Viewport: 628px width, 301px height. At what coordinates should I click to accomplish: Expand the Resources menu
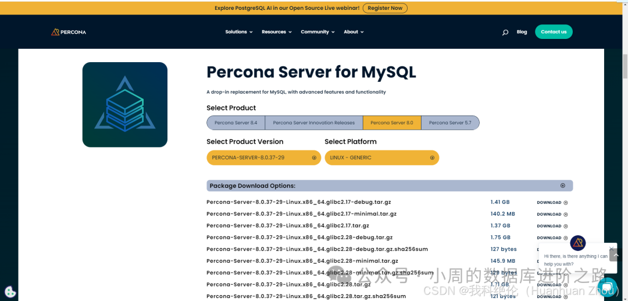point(277,32)
